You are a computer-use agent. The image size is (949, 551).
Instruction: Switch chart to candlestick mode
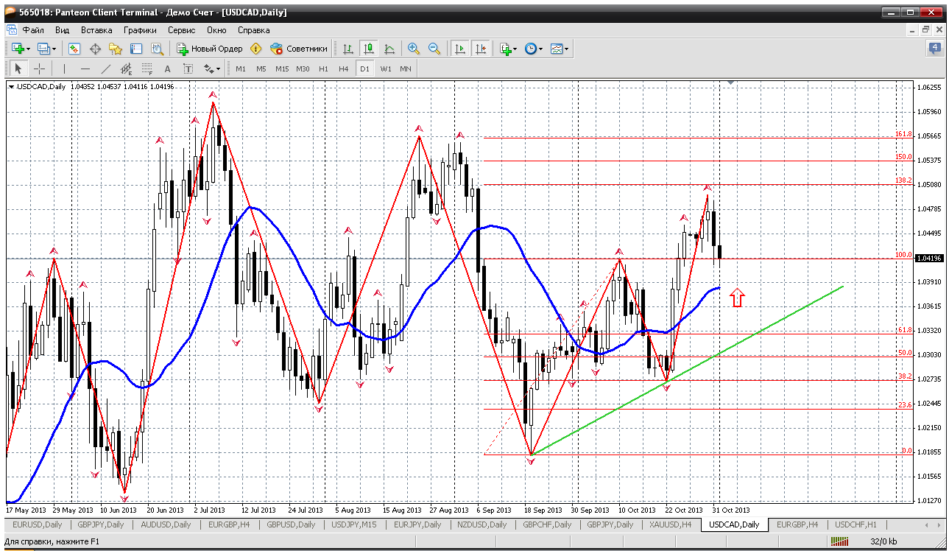369,49
